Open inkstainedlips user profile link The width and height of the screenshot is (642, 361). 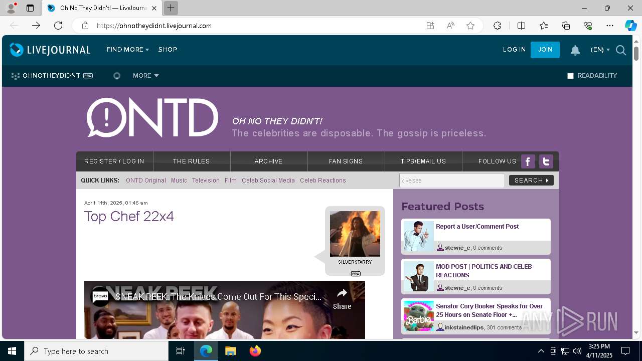pyautogui.click(x=464, y=327)
